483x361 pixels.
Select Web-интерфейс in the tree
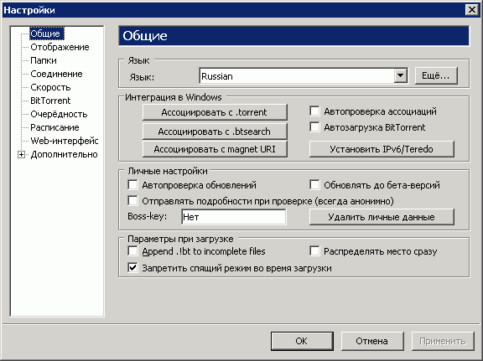coord(65,141)
